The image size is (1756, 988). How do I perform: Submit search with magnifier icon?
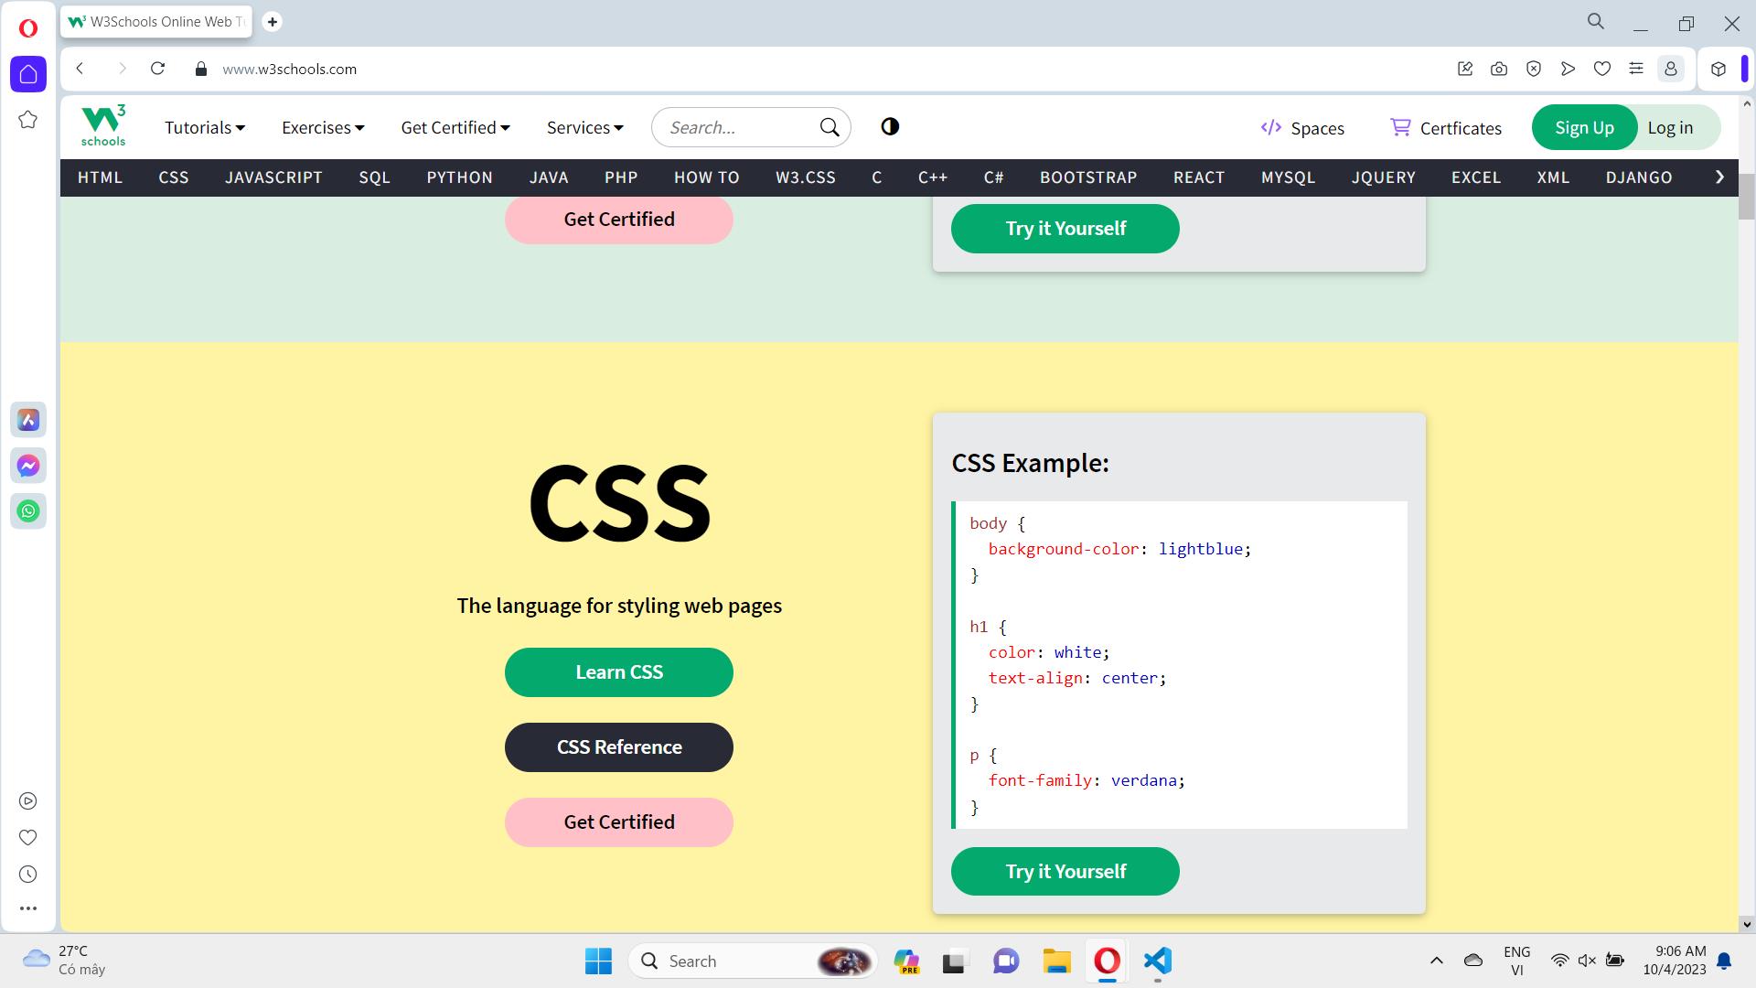830,127
